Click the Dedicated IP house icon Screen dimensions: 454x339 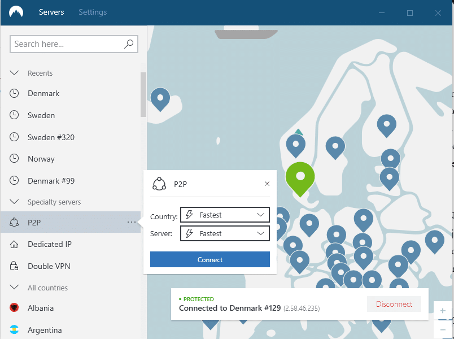(14, 244)
